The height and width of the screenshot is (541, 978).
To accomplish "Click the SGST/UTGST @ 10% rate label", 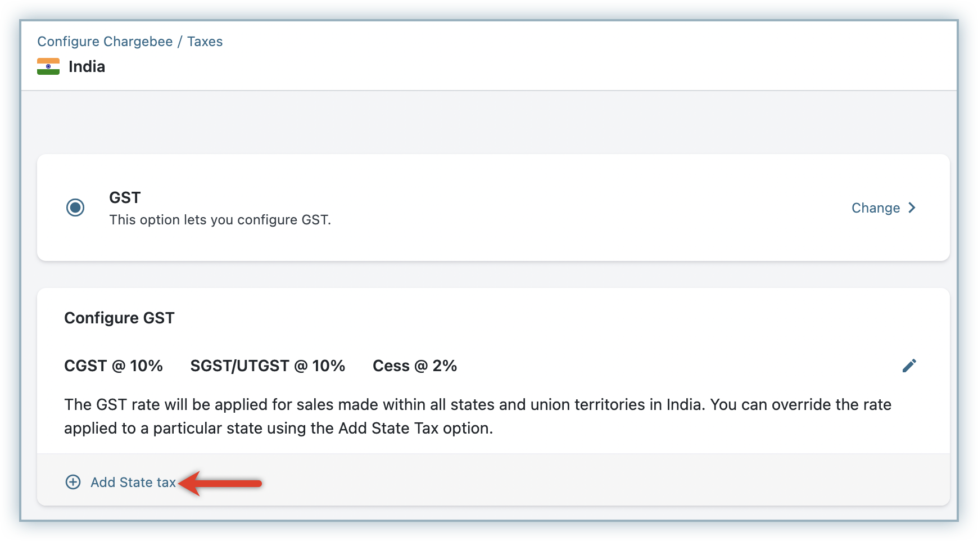I will coord(268,366).
